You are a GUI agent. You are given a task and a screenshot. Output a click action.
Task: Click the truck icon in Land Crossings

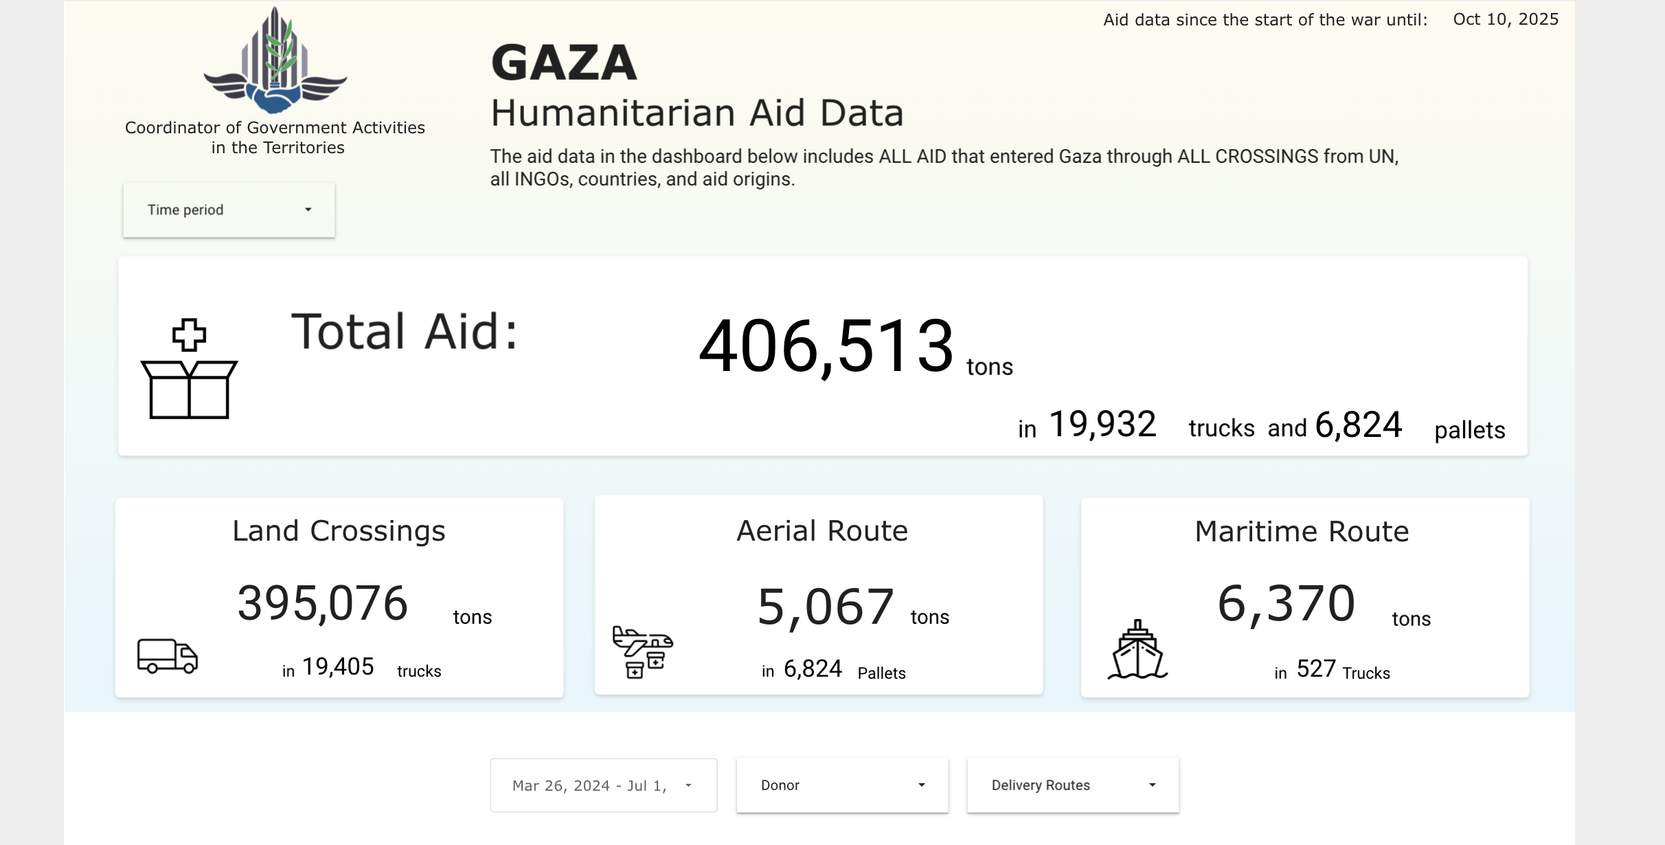coord(168,656)
